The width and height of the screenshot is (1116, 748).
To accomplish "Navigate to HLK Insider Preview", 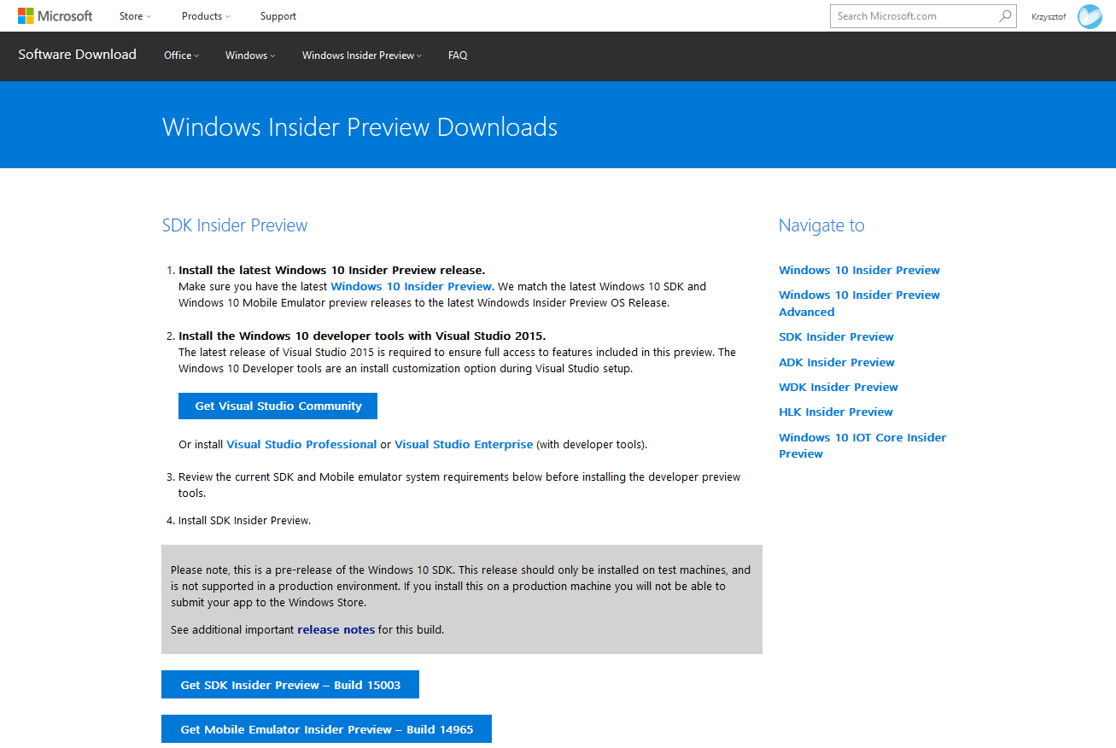I will (836, 412).
